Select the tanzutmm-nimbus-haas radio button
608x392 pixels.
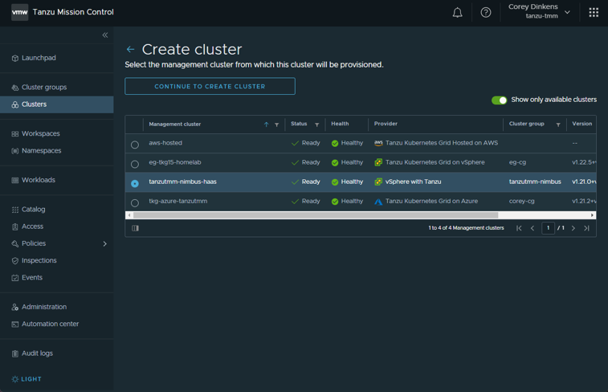click(x=135, y=183)
